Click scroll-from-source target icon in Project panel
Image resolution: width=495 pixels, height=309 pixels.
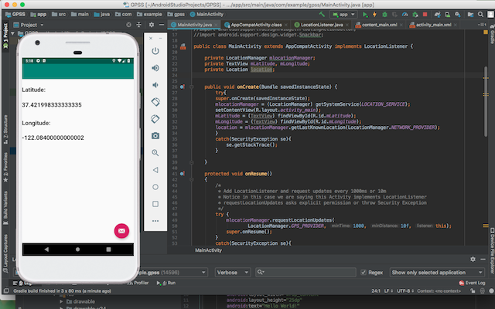coord(128,25)
